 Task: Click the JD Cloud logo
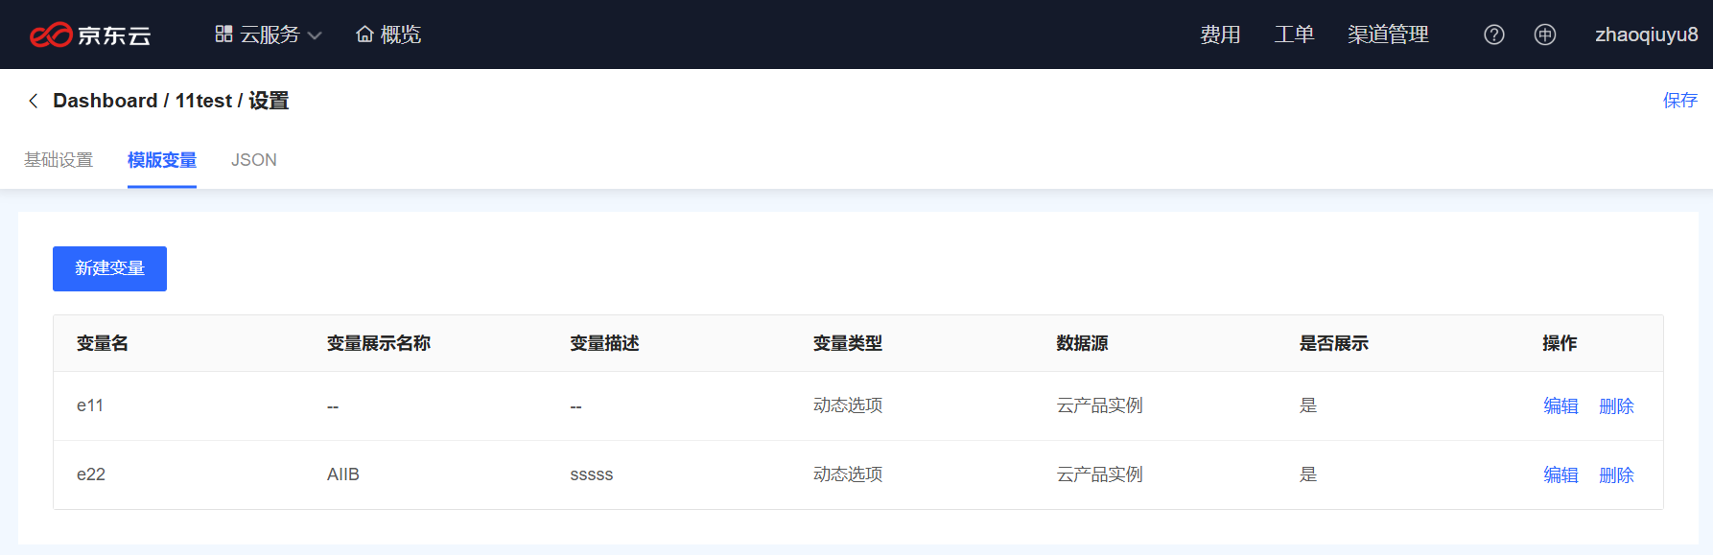90,35
